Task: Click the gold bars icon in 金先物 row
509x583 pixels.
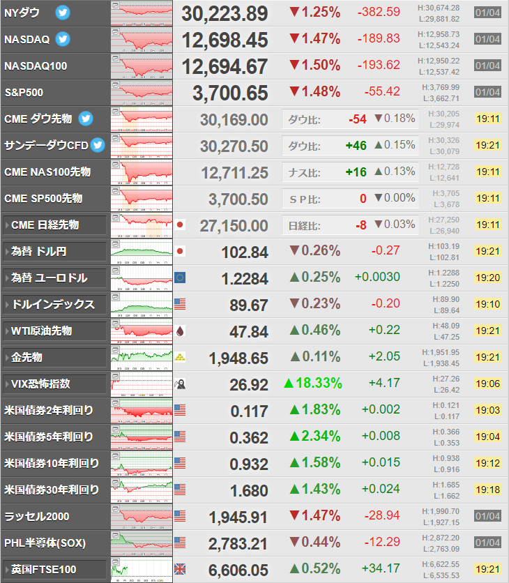Action: 180,357
